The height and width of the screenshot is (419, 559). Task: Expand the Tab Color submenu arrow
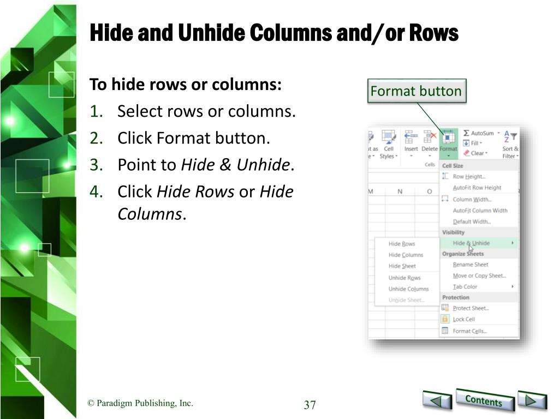(x=512, y=286)
